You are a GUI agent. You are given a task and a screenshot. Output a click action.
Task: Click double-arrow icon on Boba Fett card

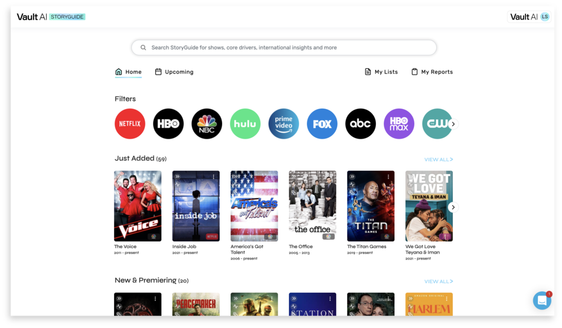(x=236, y=299)
